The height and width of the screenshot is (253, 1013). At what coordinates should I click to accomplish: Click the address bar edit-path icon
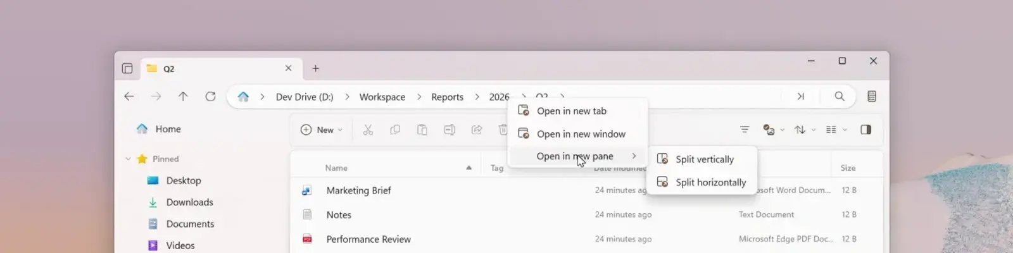800,96
